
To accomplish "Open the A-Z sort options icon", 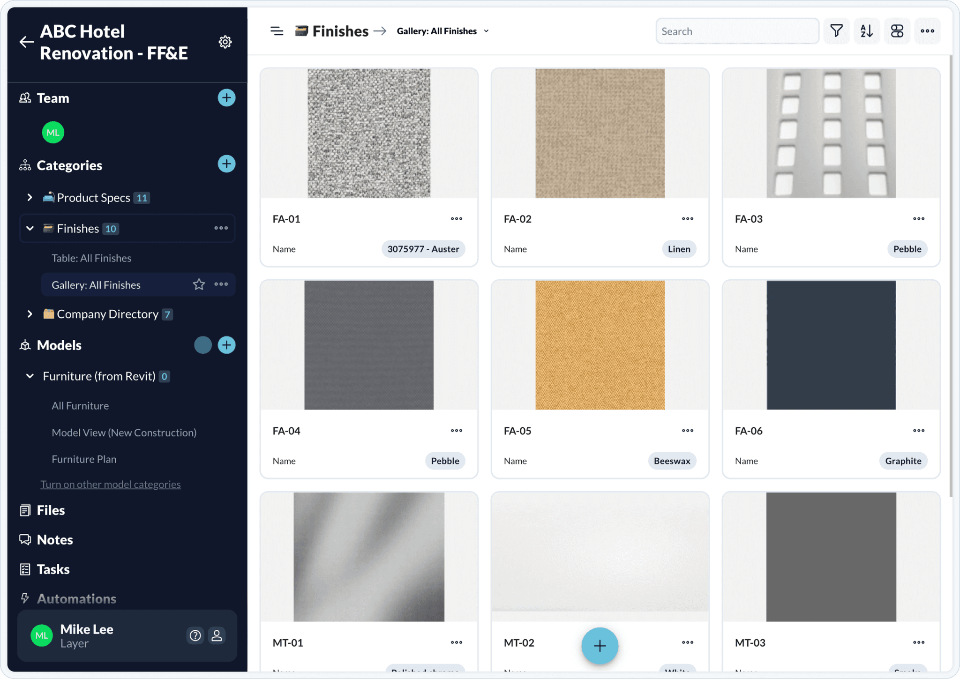I will (867, 31).
